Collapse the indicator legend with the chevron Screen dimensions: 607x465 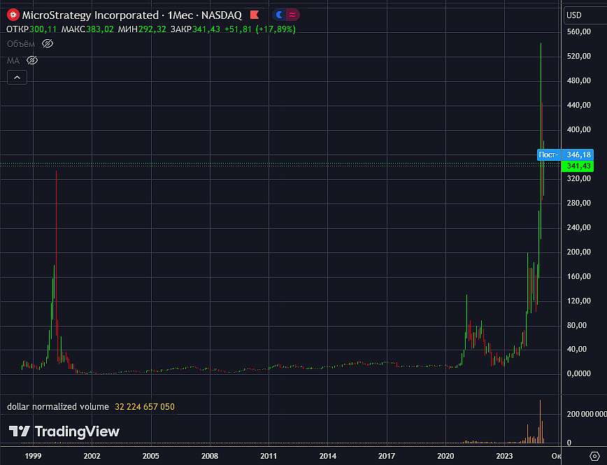pyautogui.click(x=17, y=78)
